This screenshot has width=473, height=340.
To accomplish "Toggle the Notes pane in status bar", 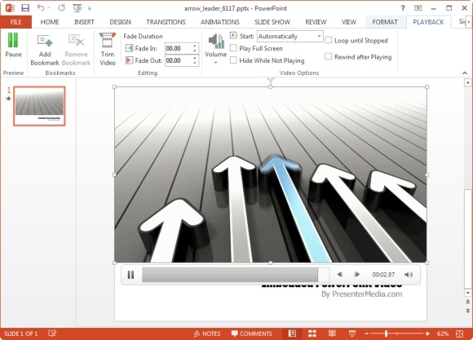I will click(x=207, y=333).
